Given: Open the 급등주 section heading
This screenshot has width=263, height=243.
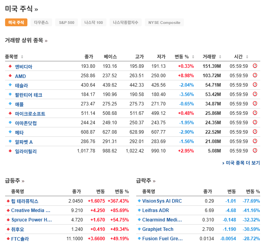Looking at the screenshot, I should [15, 181].
